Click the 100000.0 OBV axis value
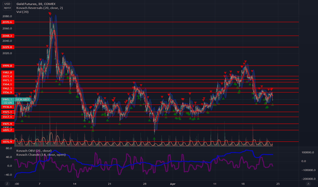Viewport: 318px width, 187px height. click(308, 152)
